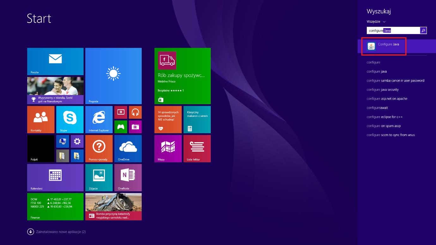436x245 pixels.
Task: Open the Camera tile
Action: pyautogui.click(x=135, y=127)
